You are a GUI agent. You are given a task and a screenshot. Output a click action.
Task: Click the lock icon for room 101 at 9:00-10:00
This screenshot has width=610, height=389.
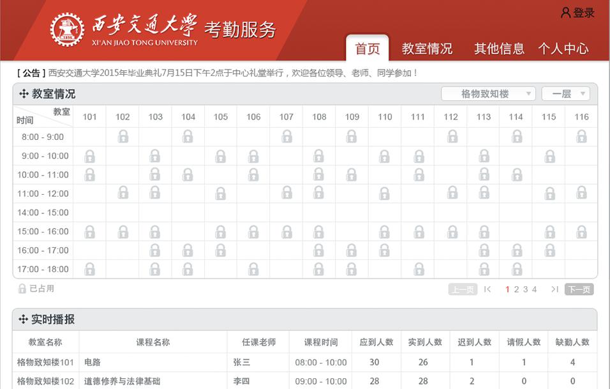pos(89,155)
